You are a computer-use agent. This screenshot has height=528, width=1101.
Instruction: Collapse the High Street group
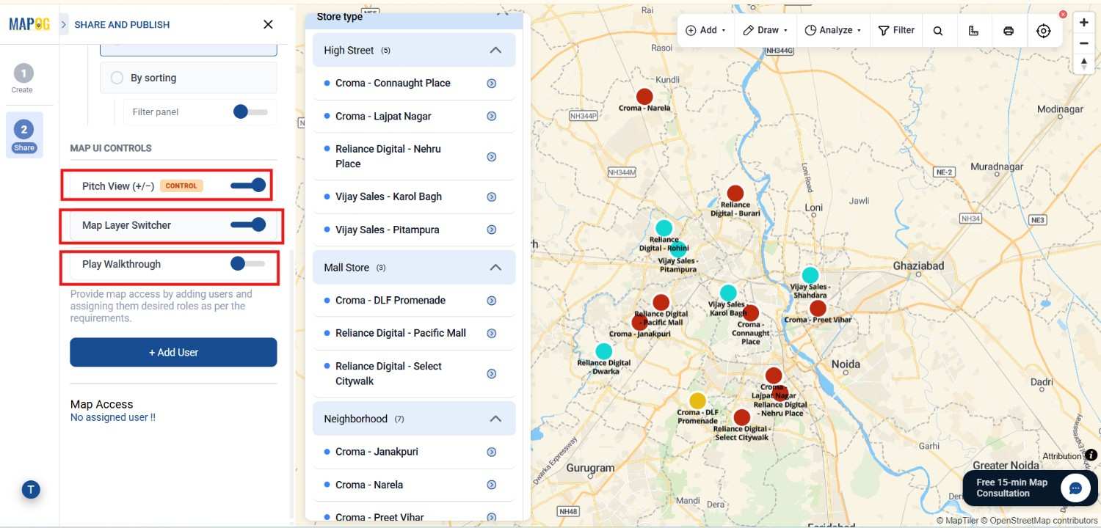[495, 50]
